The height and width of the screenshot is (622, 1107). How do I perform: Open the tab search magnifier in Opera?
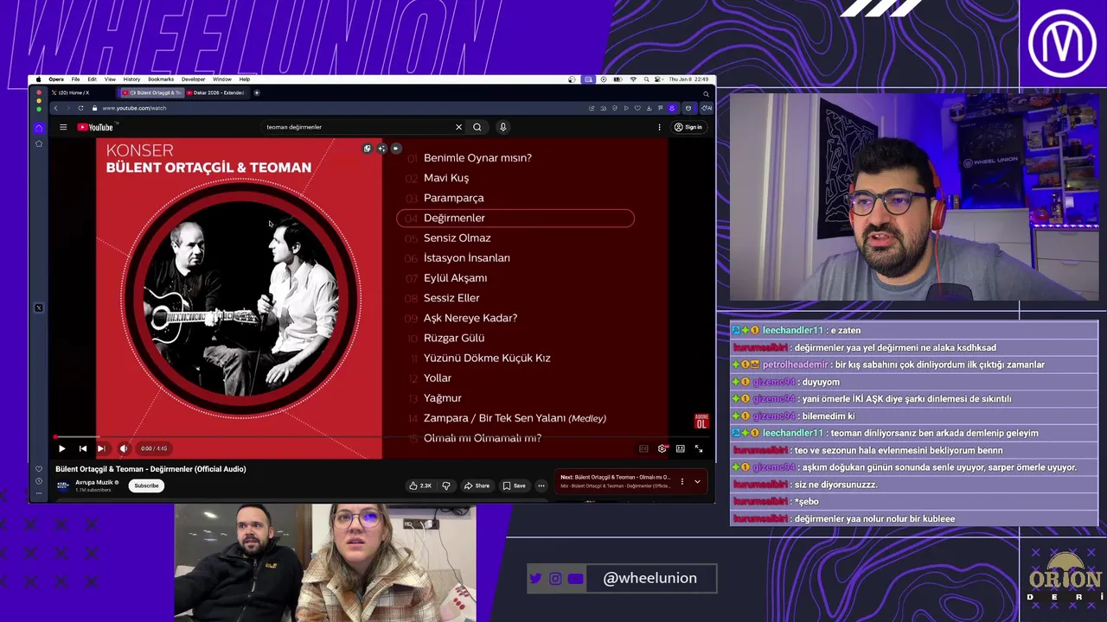(706, 93)
